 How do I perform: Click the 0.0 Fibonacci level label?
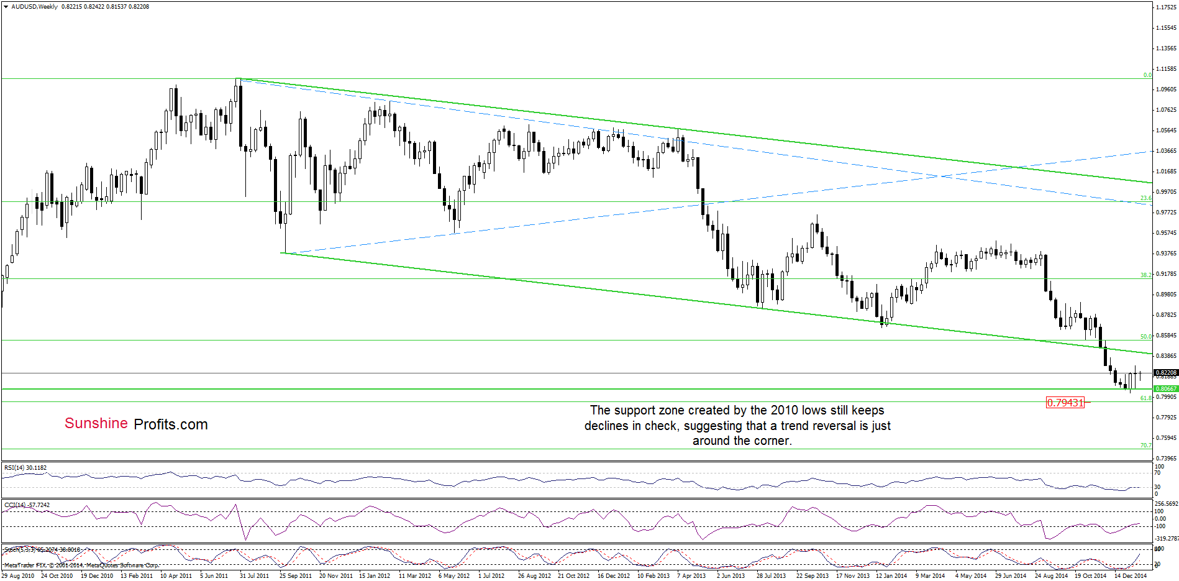point(1147,75)
